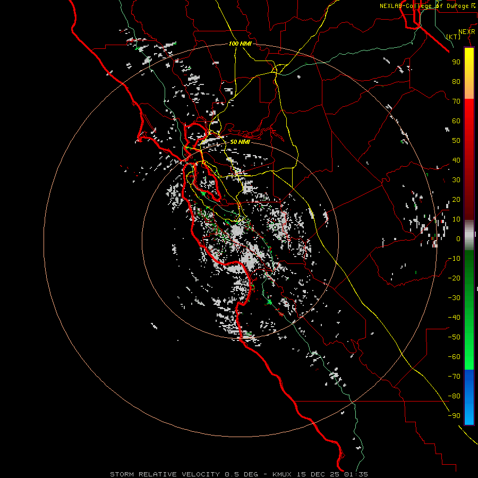Pick the gray zero-velocity band of color scale
478x478 pixels.
(469, 235)
